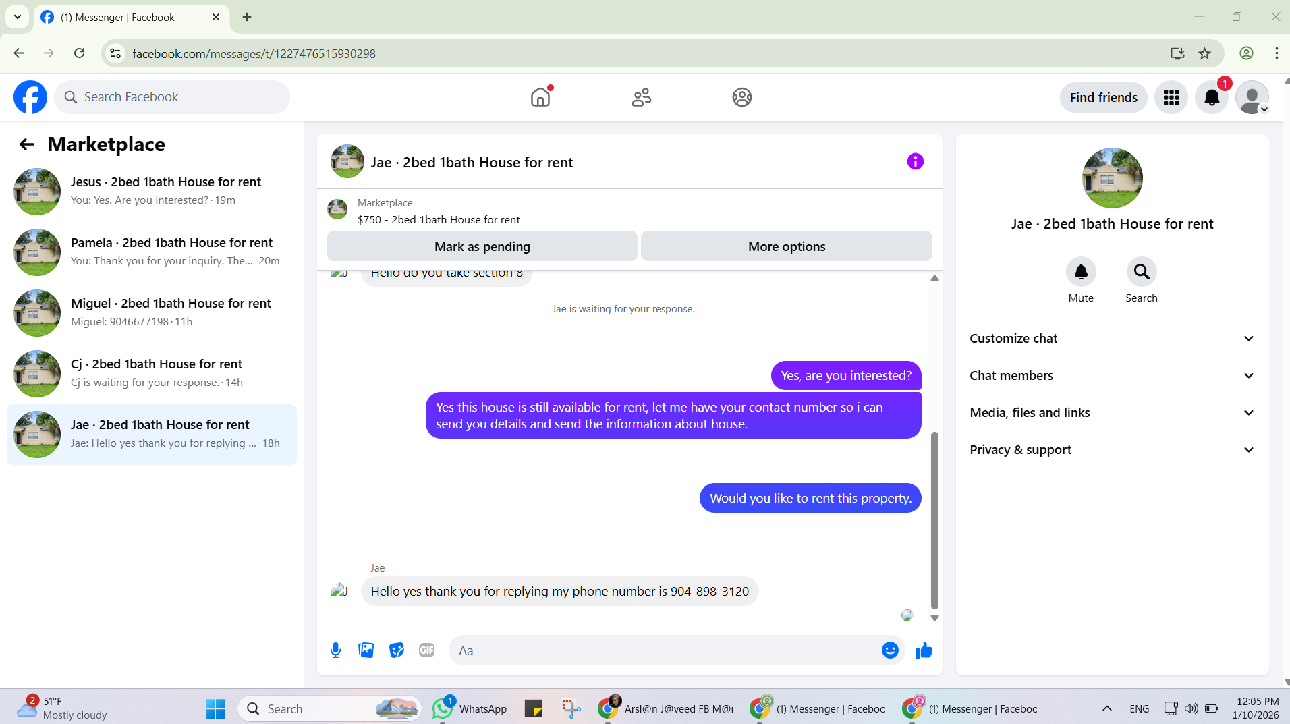Open Snipping Tool in the taskbar
Viewport: 1290px width, 724px height.
pos(571,708)
